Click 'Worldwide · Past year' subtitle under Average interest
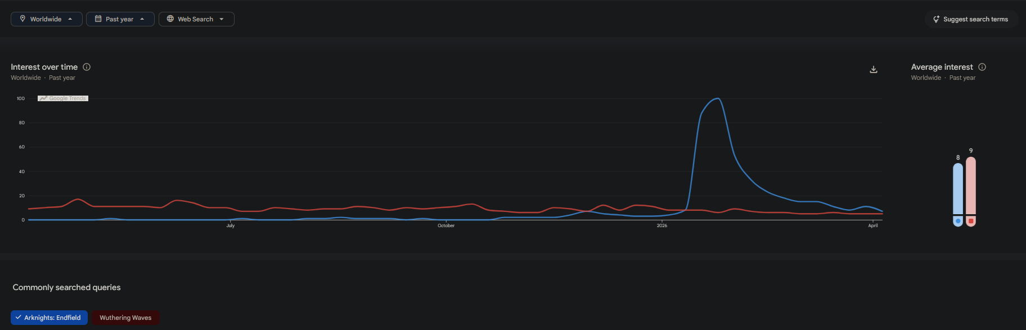This screenshot has width=1026, height=330. 943,78
